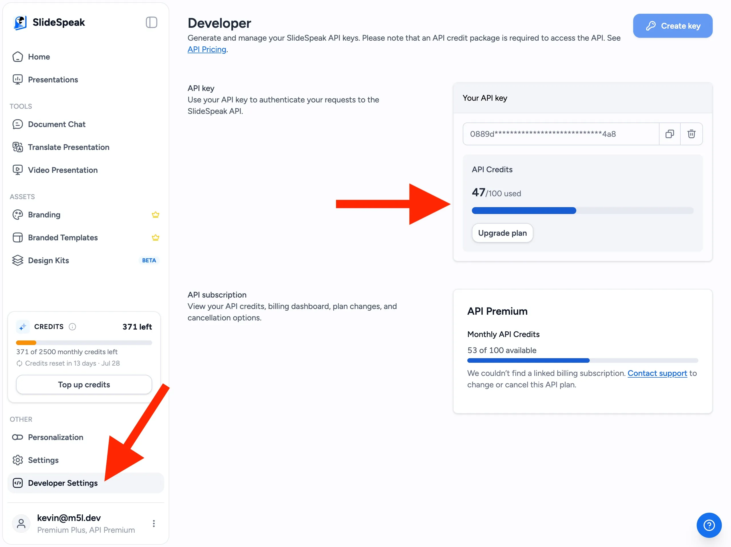Click the masked API key field

click(x=561, y=134)
